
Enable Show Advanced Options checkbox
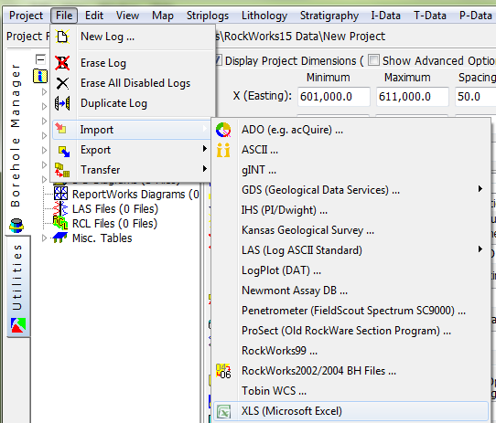373,60
